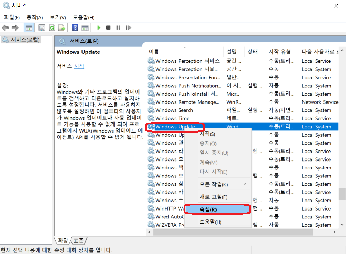
Task: Open the 보기(V) menu
Action: coord(58,17)
